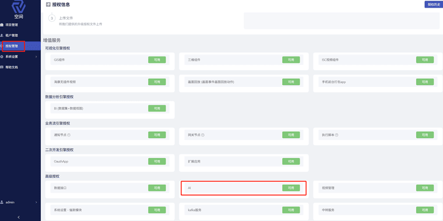Click 可用 button for 画面回放

(x=291, y=82)
